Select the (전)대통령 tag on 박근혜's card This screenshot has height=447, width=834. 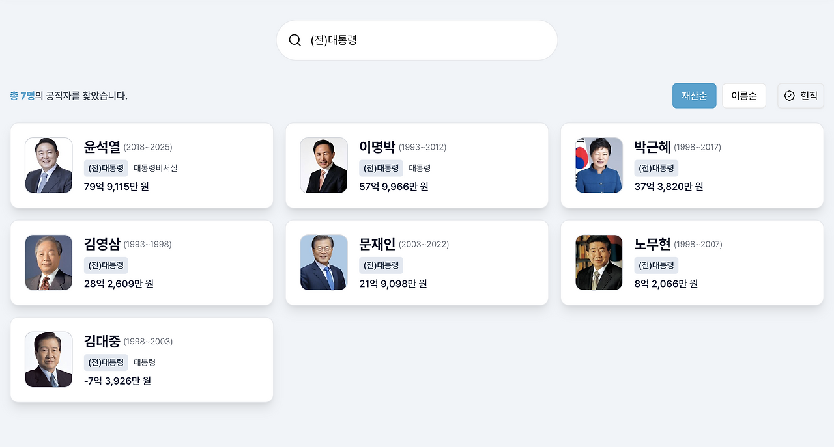pos(656,168)
